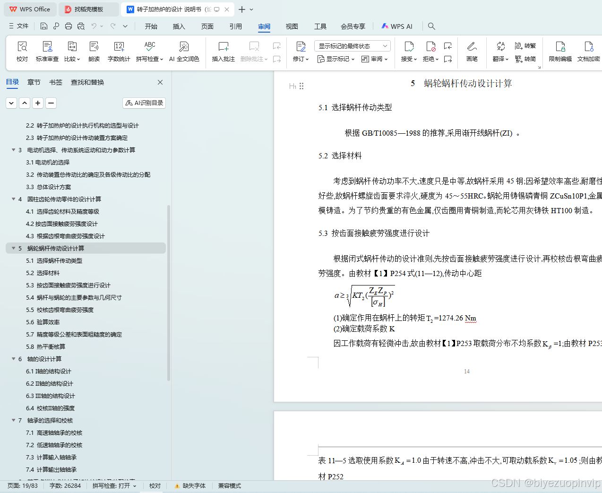Screen dimensions: 602x493
Task: Switch to 书签 navigation tab
Action: coord(56,82)
